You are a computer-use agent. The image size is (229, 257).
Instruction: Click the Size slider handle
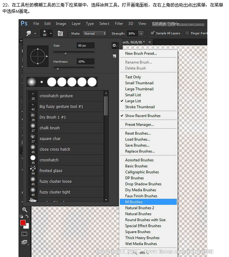[65, 53]
